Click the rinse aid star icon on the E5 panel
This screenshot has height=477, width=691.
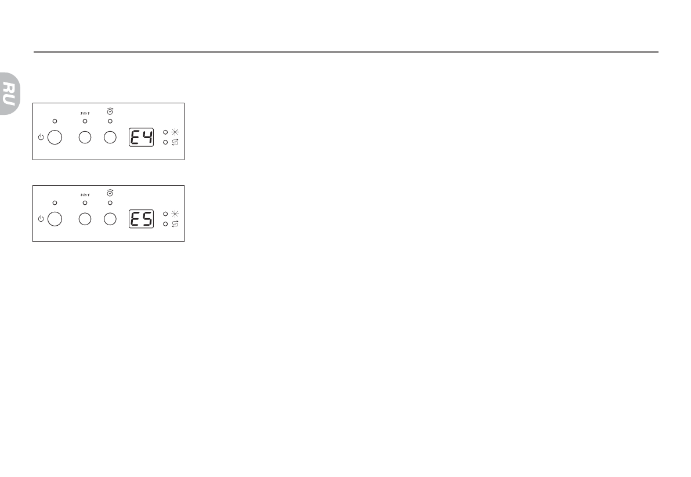[175, 214]
